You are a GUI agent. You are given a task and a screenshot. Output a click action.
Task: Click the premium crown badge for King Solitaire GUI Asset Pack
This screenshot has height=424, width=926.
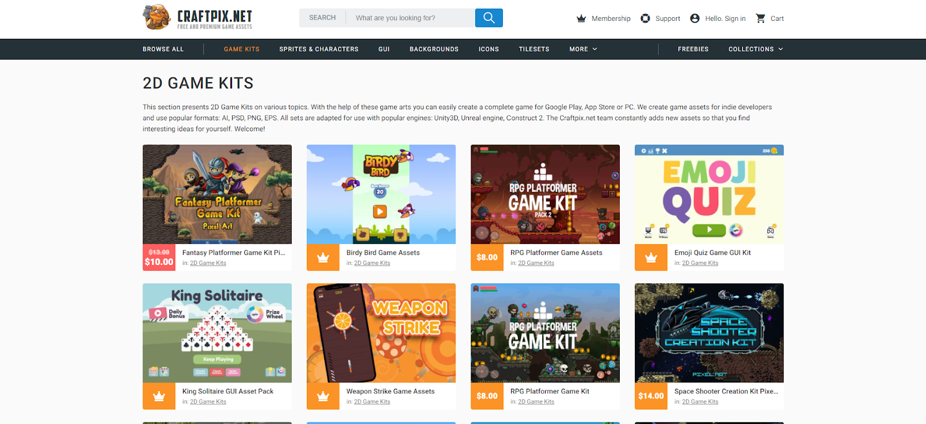(159, 396)
